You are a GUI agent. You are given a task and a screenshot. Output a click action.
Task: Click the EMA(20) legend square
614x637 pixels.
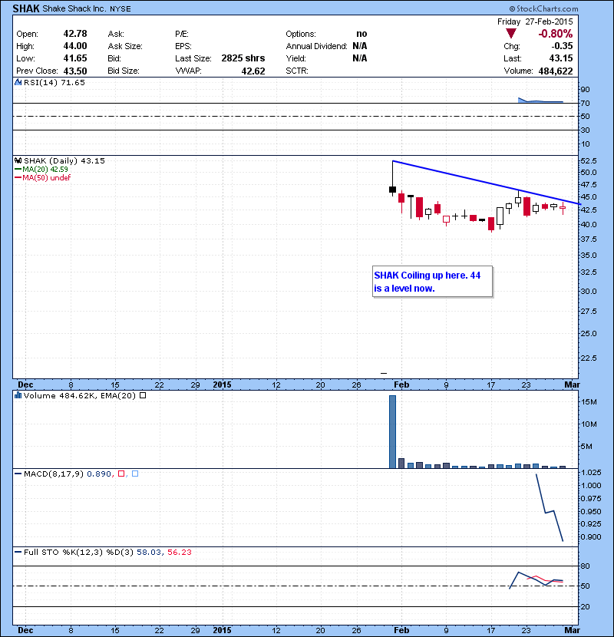143,395
